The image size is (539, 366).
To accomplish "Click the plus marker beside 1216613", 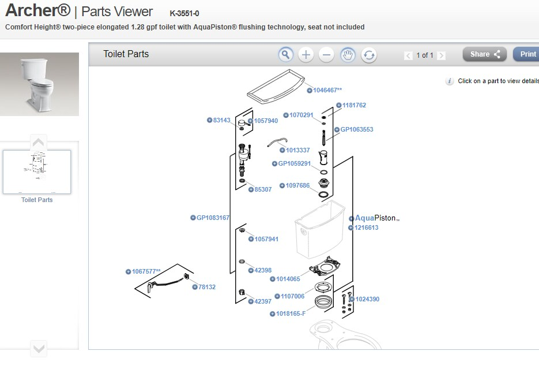I will pos(350,227).
